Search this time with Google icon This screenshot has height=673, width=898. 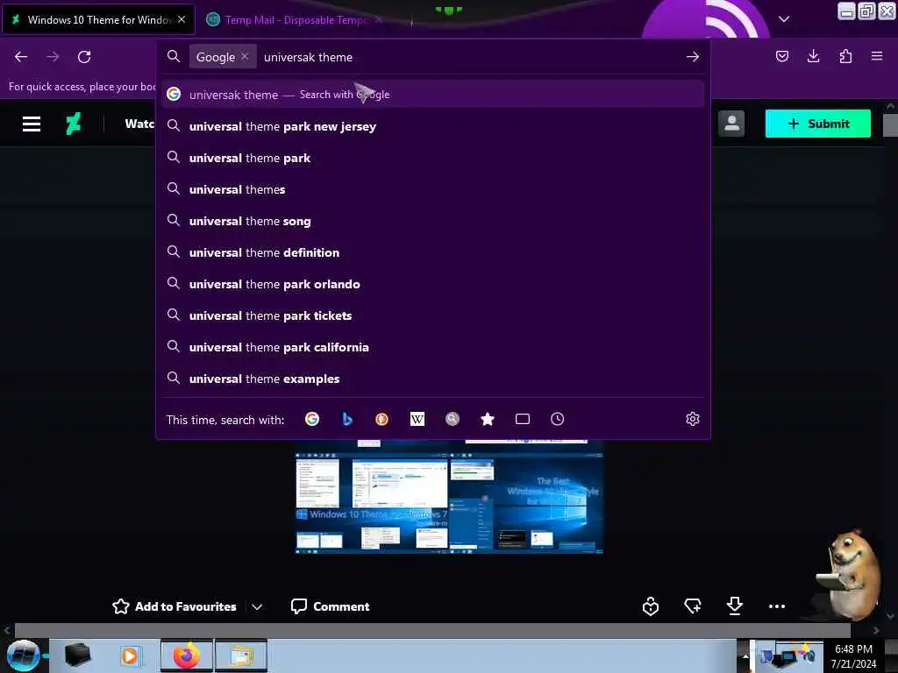312,419
